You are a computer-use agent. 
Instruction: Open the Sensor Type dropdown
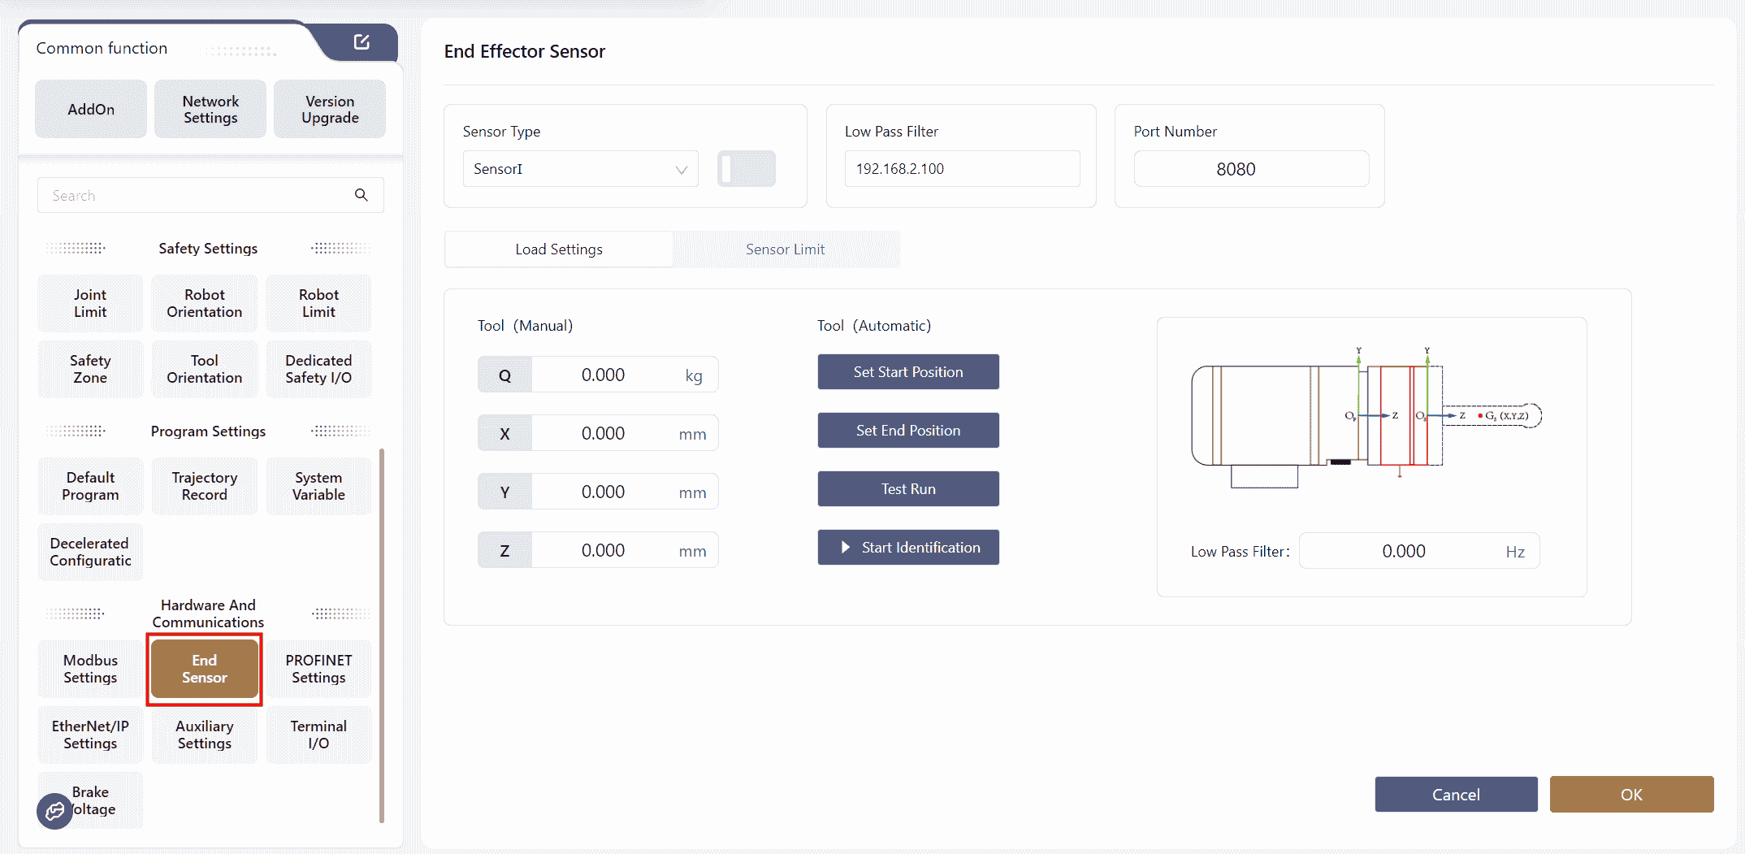[580, 169]
